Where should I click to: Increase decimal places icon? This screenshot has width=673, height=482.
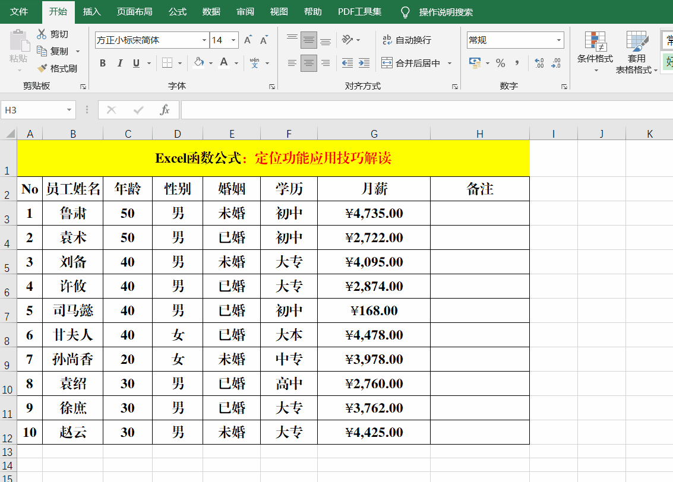[539, 63]
